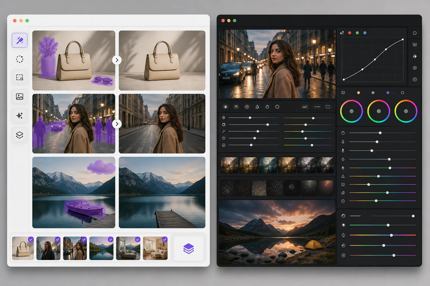Select the gray sofa living room thumbnail
The image size is (430, 286).
128,249
